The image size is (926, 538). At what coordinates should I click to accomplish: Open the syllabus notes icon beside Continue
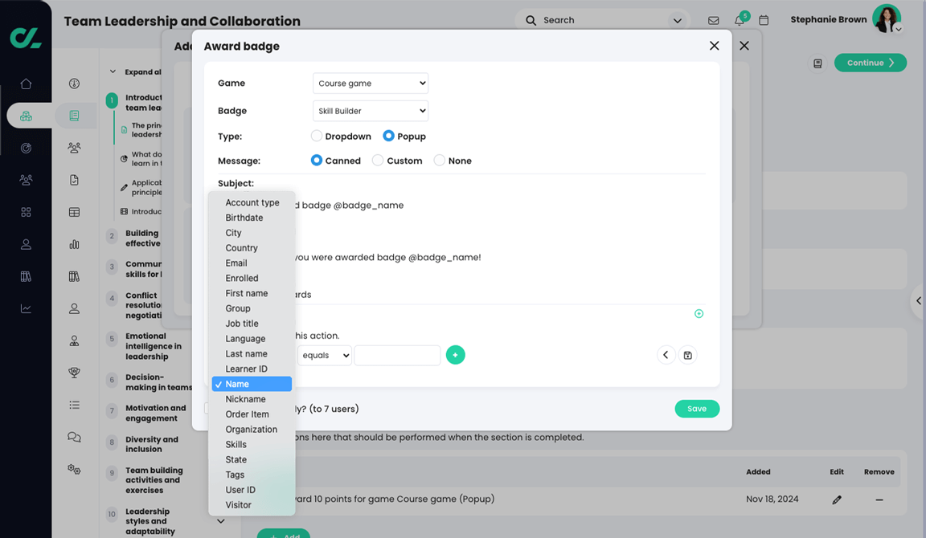pyautogui.click(x=817, y=63)
